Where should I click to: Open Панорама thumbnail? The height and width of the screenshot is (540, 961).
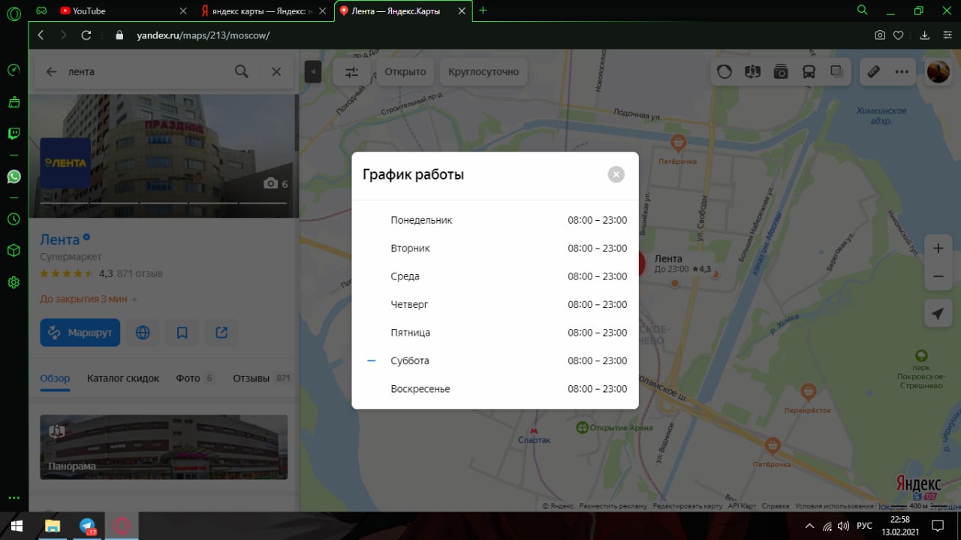[164, 447]
